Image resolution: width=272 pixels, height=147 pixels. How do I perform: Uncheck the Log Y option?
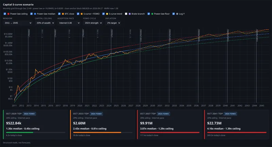[174, 14]
